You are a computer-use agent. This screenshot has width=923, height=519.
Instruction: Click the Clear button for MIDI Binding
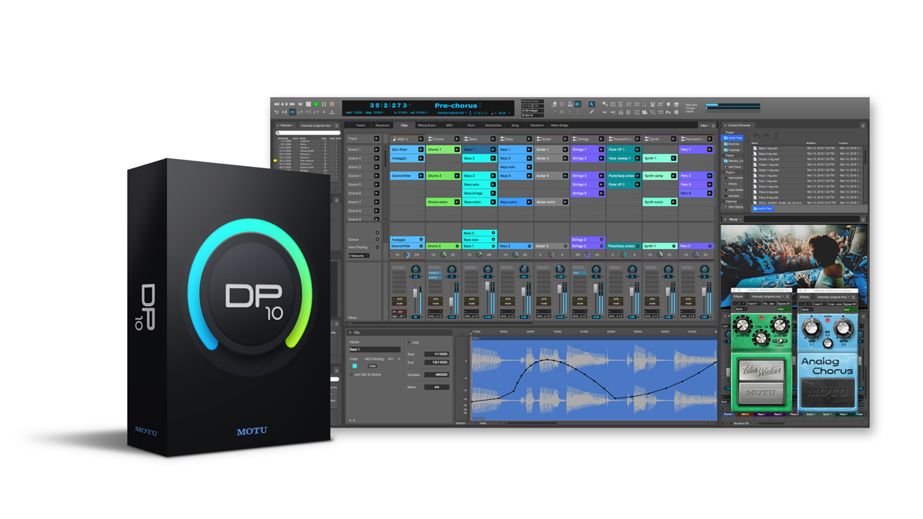tap(372, 366)
